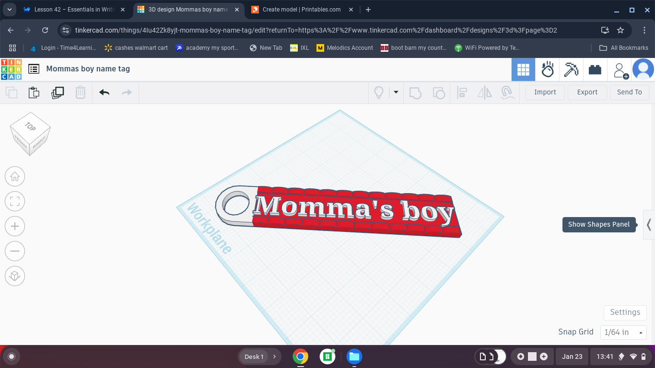The image size is (655, 368).
Task: Click the Mirror tool icon
Action: click(x=485, y=92)
